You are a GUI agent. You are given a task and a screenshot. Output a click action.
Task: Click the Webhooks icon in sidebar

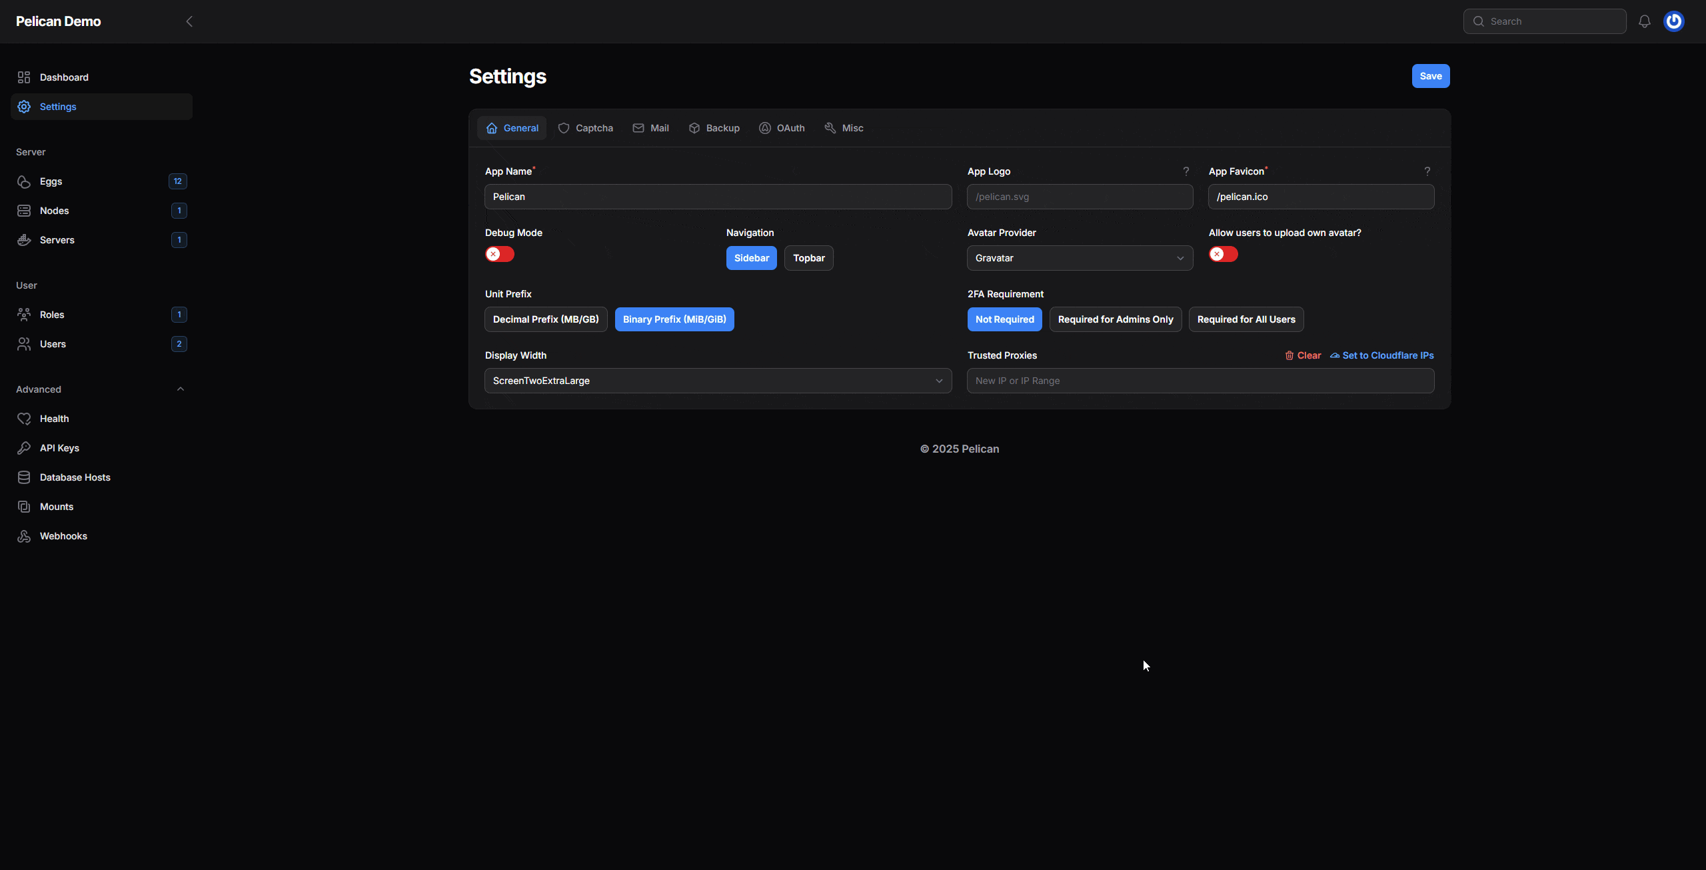24,536
